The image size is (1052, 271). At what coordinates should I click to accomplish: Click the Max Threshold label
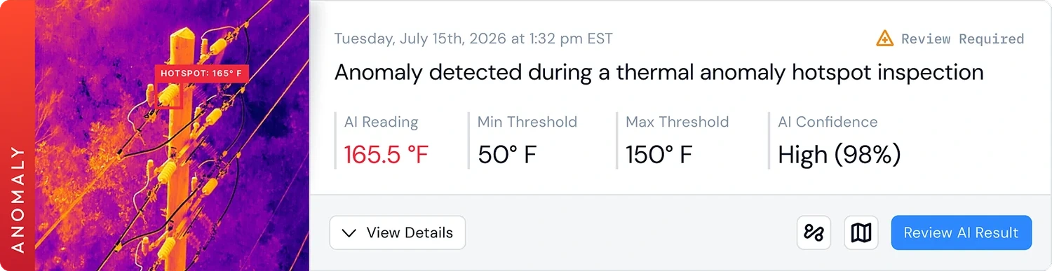pos(677,122)
